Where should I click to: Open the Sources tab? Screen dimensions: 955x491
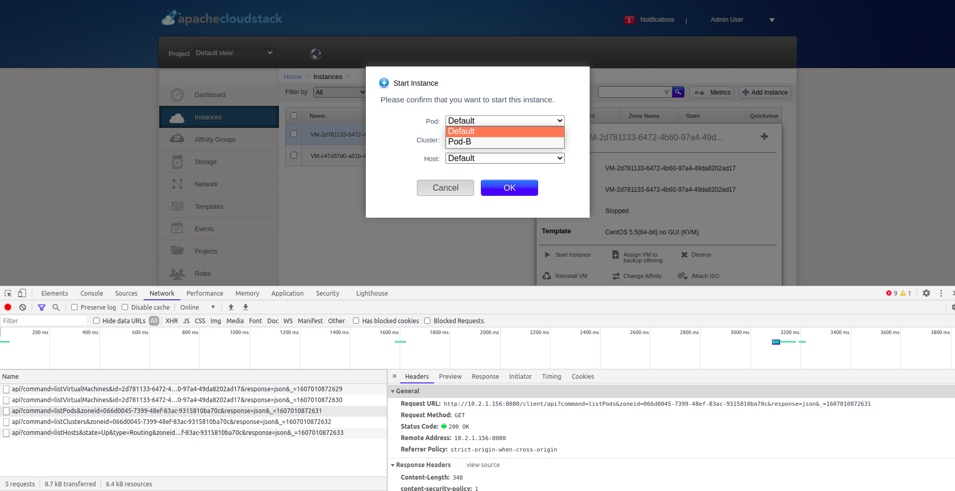[x=126, y=293]
